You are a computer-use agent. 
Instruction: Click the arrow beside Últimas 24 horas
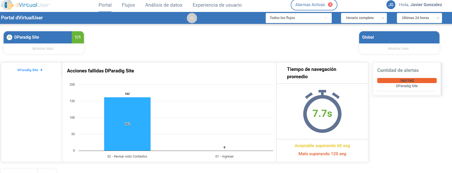pyautogui.click(x=438, y=18)
